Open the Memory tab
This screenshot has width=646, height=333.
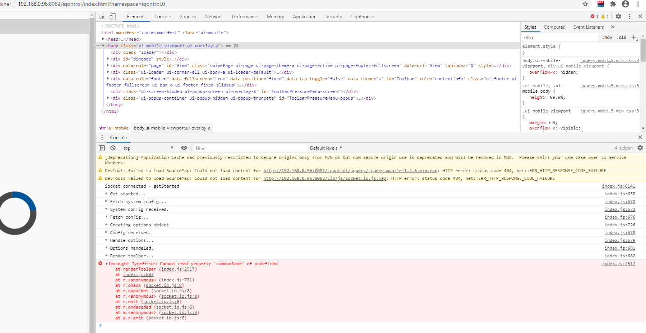pos(275,17)
